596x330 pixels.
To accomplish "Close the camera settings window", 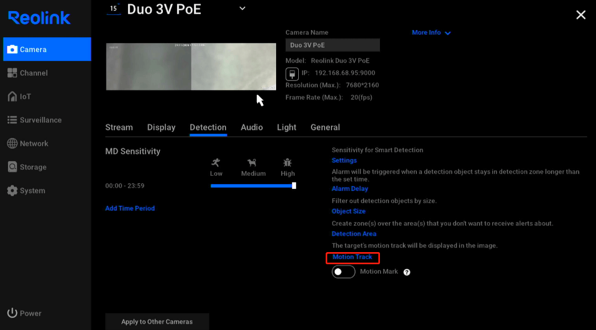I will pos(581,15).
